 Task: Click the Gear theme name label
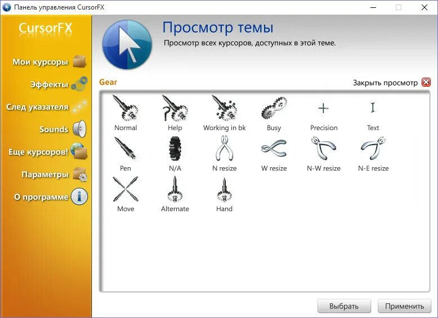(108, 82)
